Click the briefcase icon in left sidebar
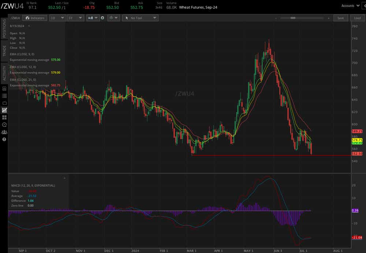The height and width of the screenshot is (253, 366). pyautogui.click(x=4, y=103)
